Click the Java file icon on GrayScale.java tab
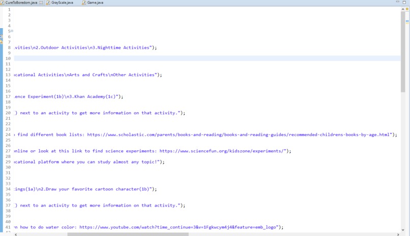The height and width of the screenshot is (236, 410). 48,3
